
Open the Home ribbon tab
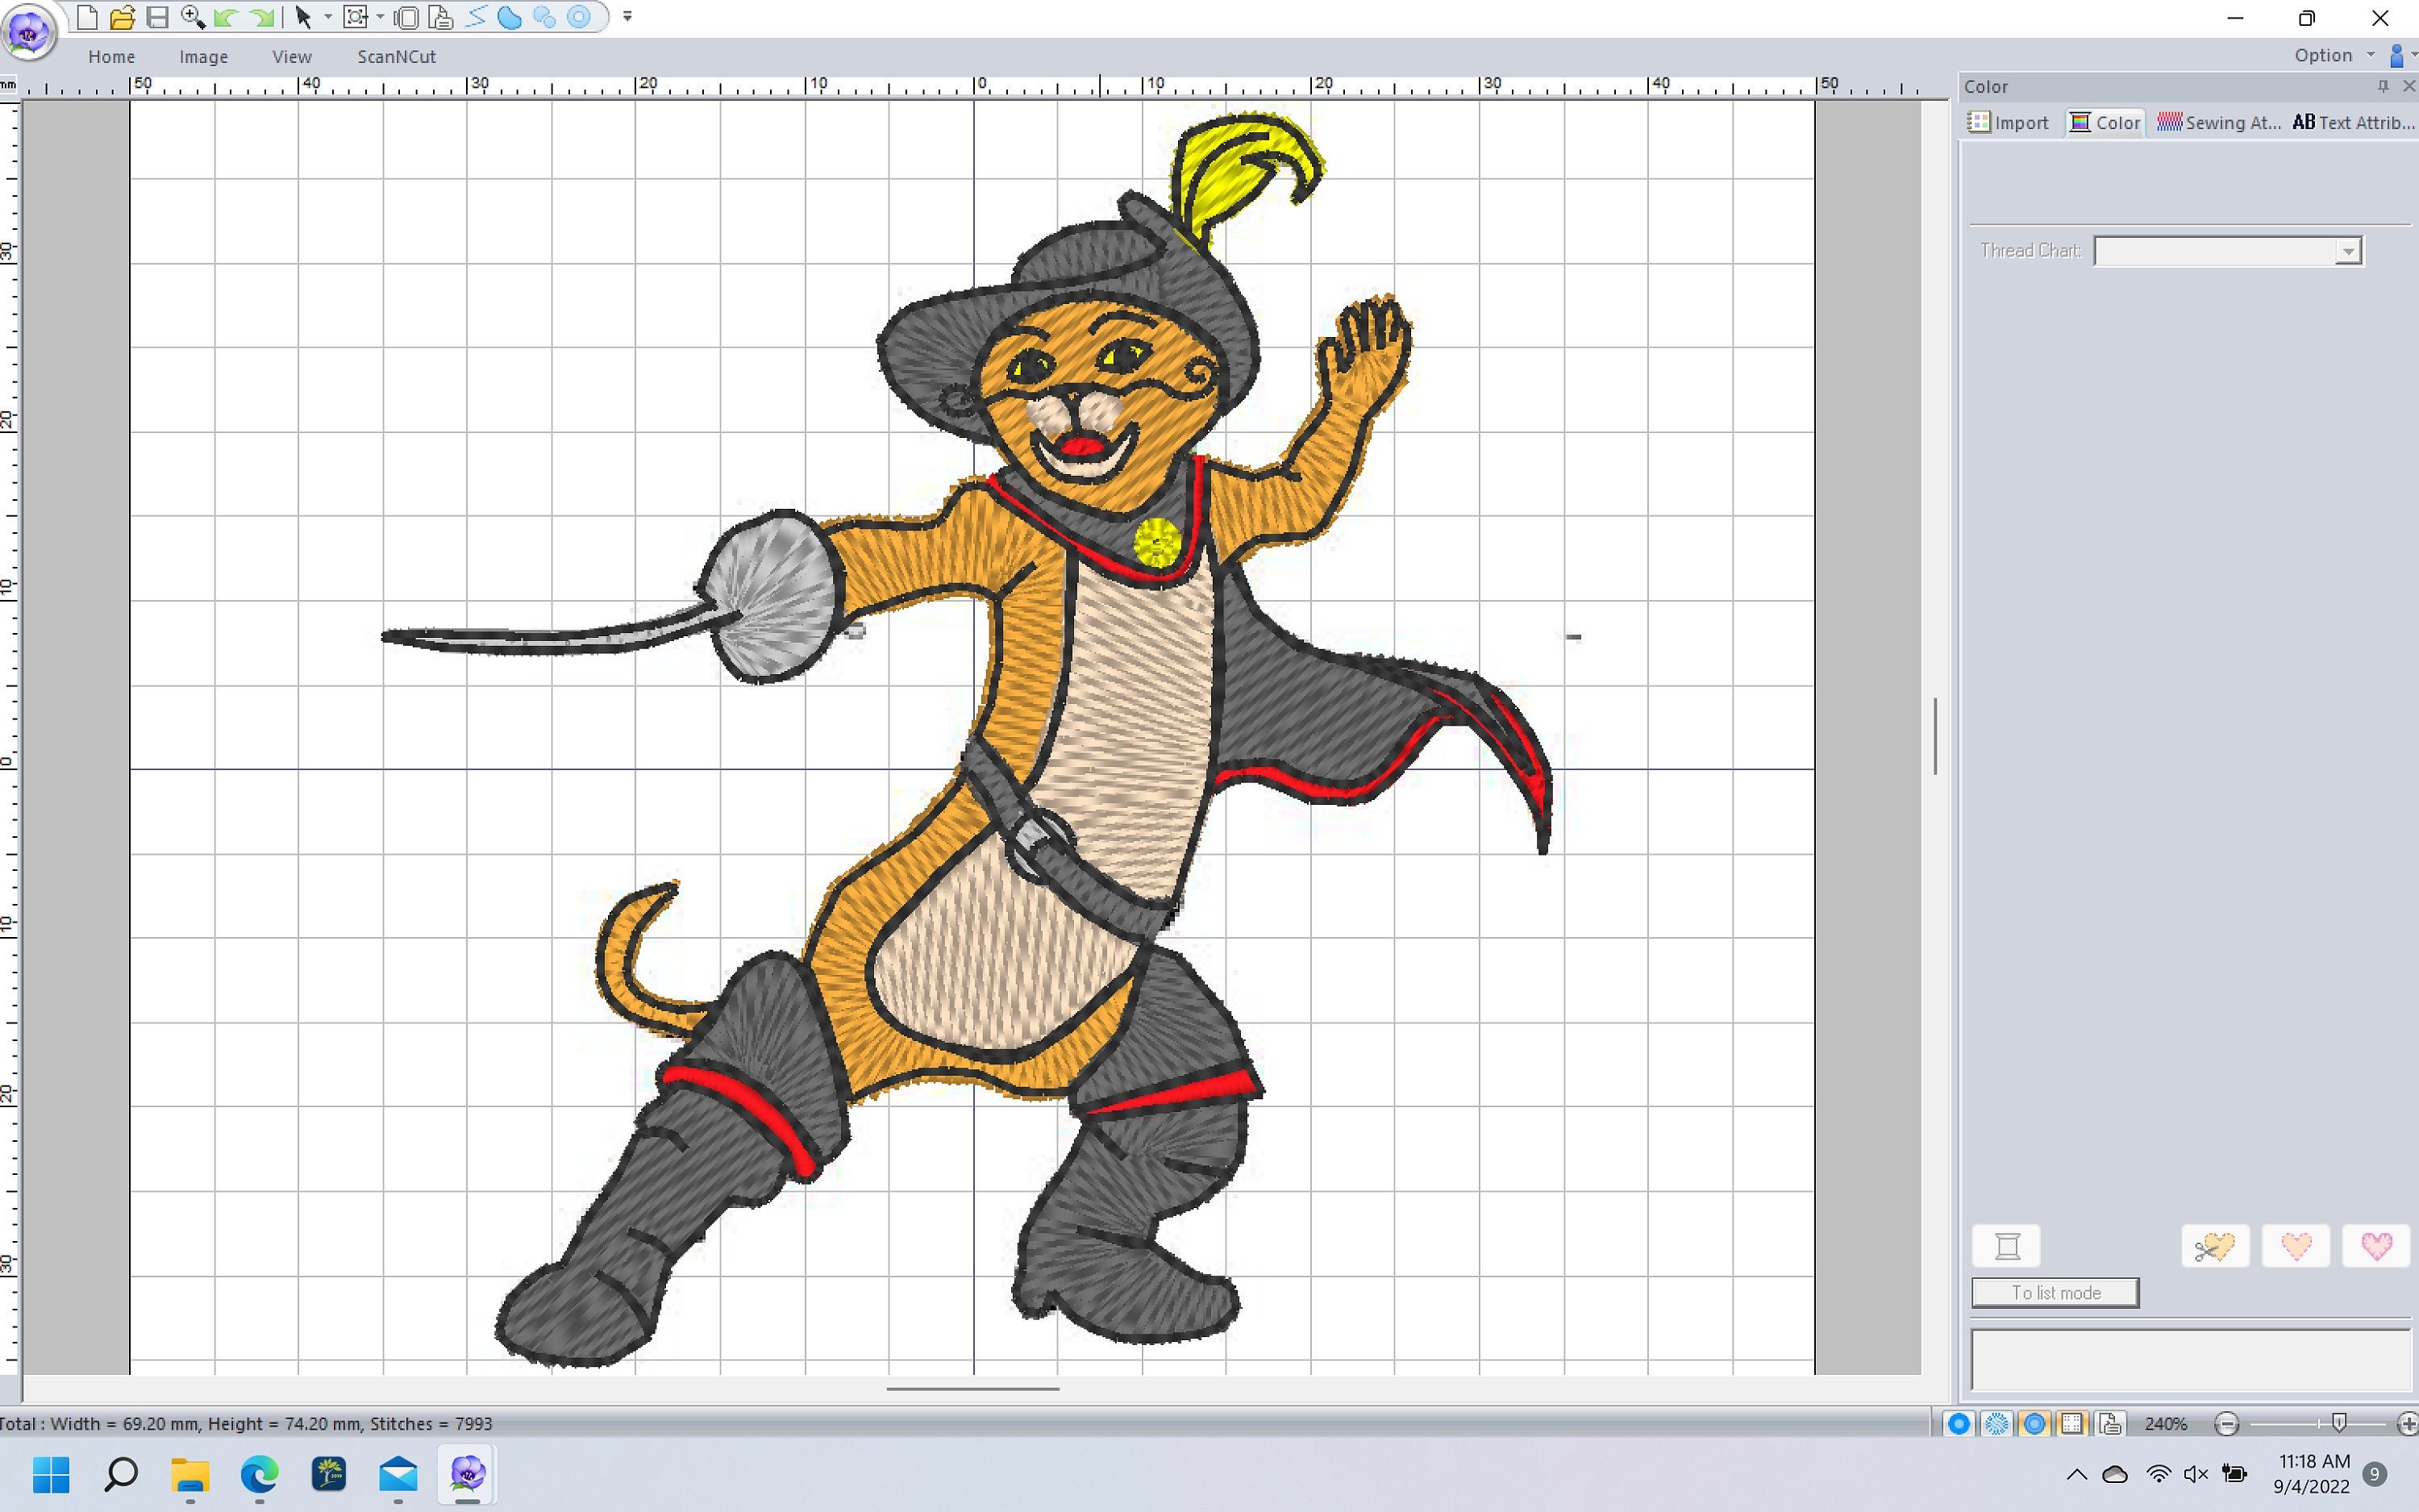point(111,57)
